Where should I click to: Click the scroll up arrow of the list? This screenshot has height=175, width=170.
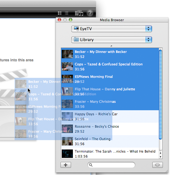(160, 153)
